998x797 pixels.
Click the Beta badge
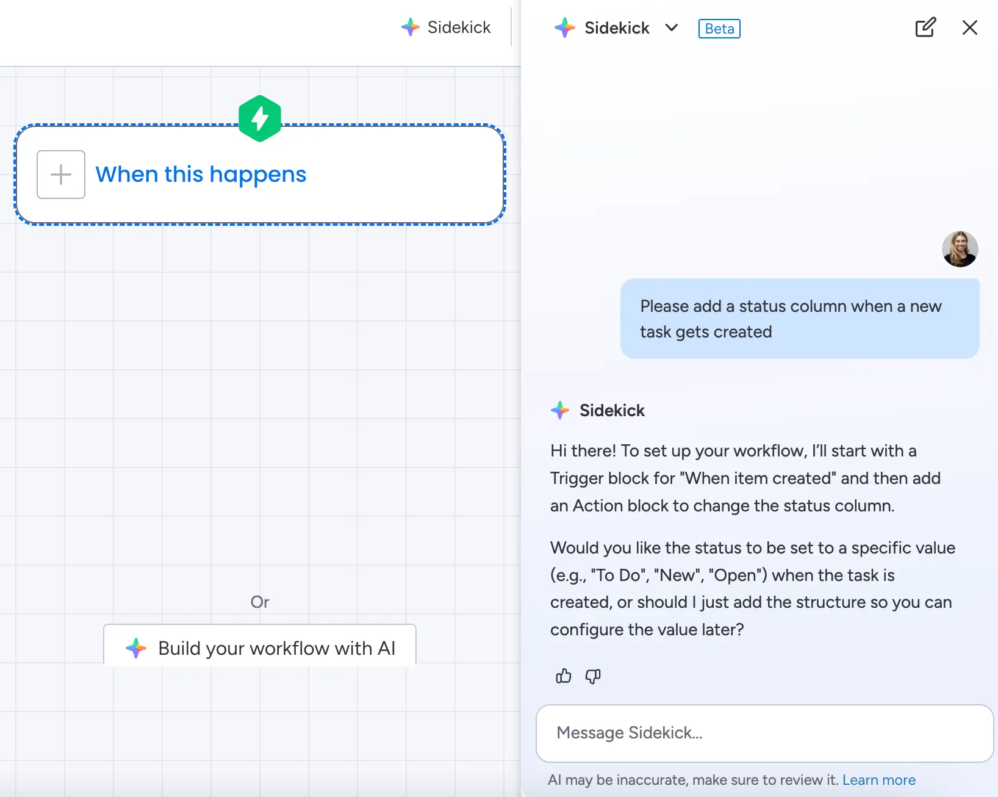(x=719, y=29)
